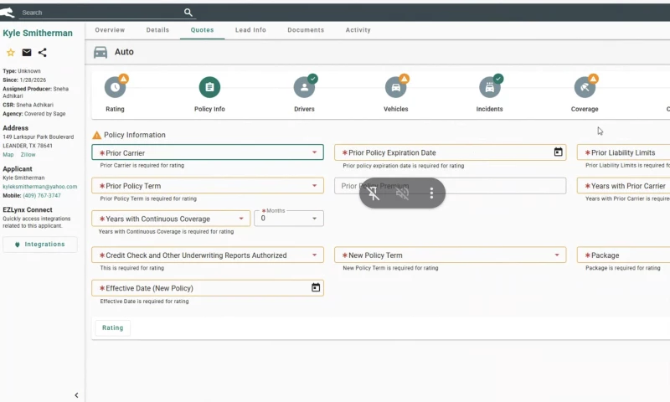Expand the Prior Policy Term dropdown
This screenshot has width=670, height=402.
pyautogui.click(x=315, y=186)
